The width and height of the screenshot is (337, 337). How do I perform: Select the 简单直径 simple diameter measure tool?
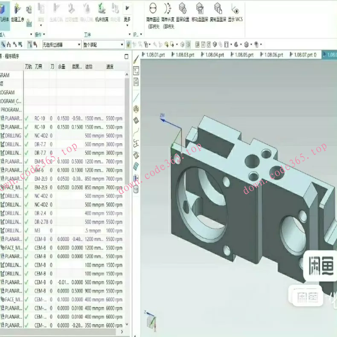pyautogui.click(x=153, y=15)
